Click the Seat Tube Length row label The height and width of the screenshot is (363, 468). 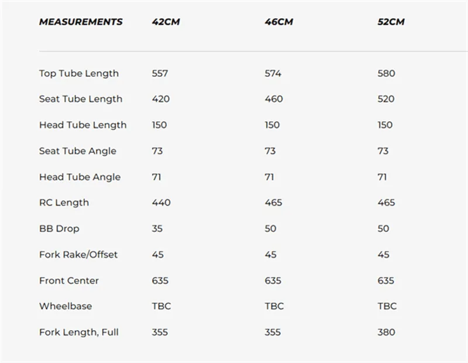[x=81, y=100]
